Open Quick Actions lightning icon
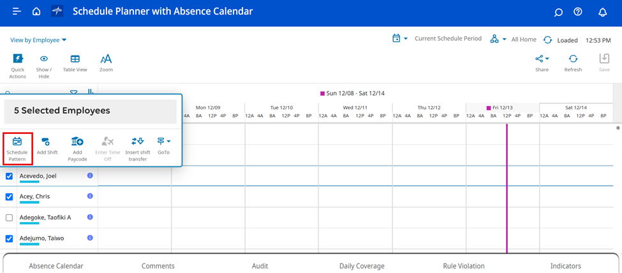 (18, 59)
